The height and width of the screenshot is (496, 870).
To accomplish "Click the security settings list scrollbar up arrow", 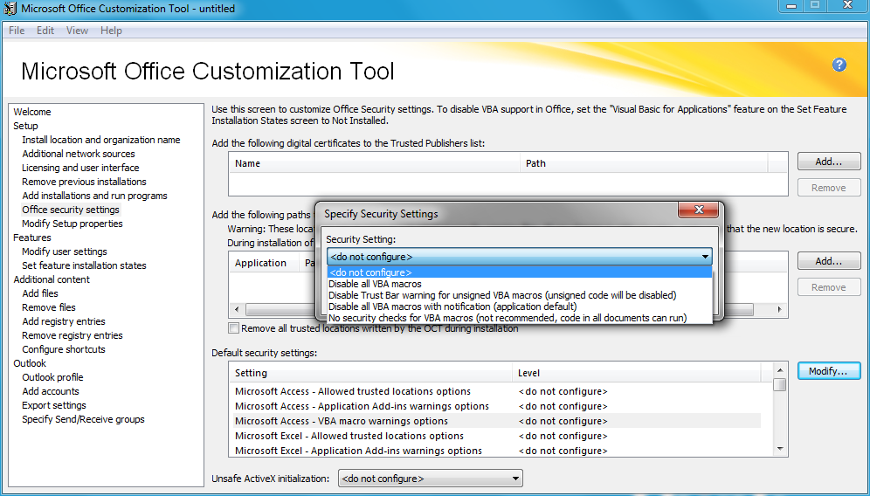I will 780,370.
